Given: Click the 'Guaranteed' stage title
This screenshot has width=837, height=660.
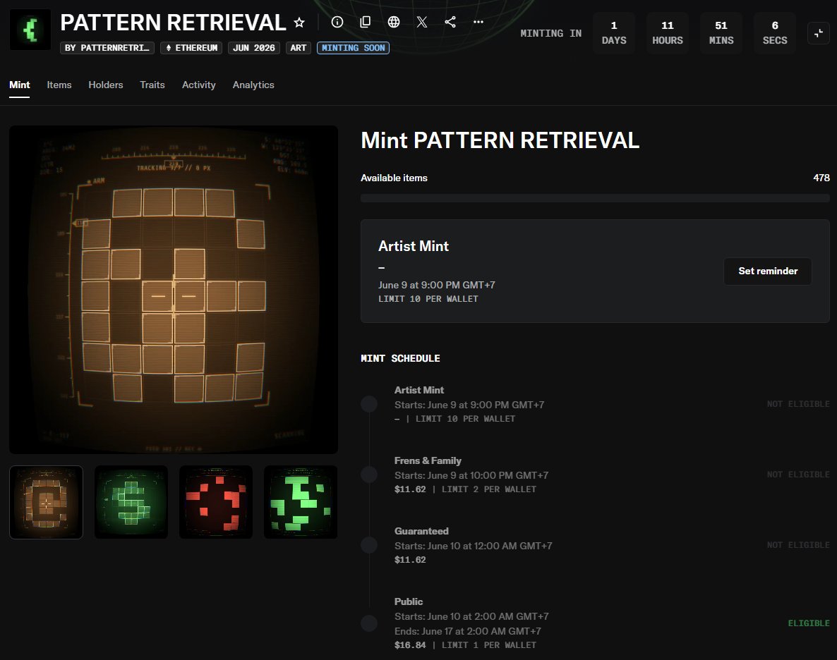Looking at the screenshot, I should tap(421, 531).
